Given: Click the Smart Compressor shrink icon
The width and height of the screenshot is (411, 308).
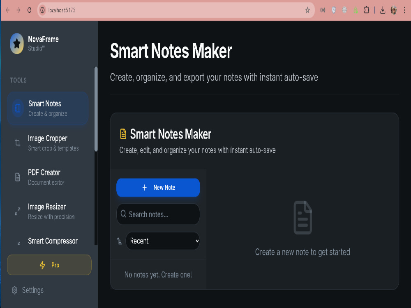Looking at the screenshot, I should pyautogui.click(x=18, y=243).
